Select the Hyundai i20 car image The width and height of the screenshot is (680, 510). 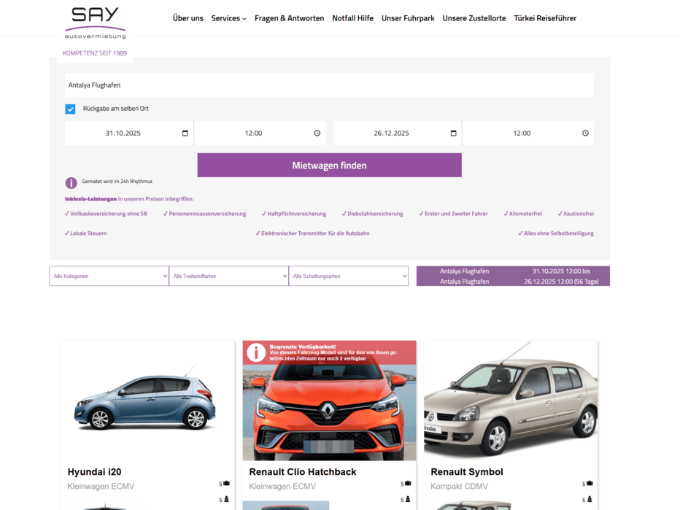(x=147, y=401)
